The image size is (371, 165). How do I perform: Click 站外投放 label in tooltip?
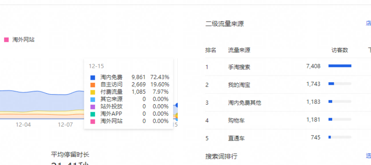(x=111, y=106)
